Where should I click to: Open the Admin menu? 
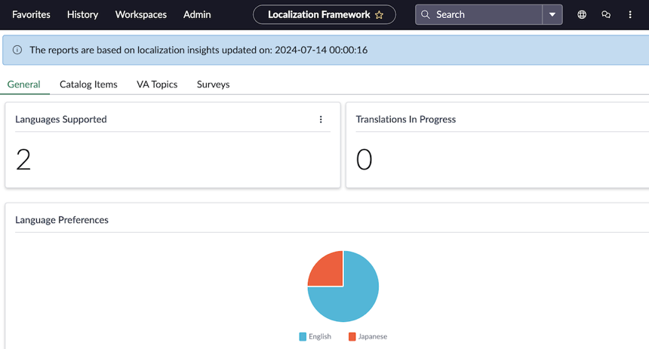(x=197, y=14)
